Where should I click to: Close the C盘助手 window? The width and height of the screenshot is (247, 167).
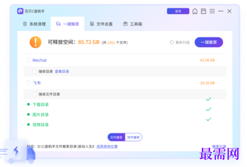pyautogui.click(x=229, y=11)
